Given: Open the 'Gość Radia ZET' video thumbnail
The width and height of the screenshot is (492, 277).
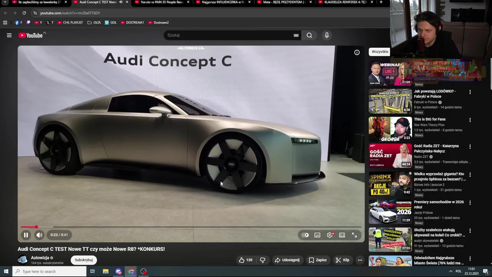Looking at the screenshot, I should (x=390, y=156).
